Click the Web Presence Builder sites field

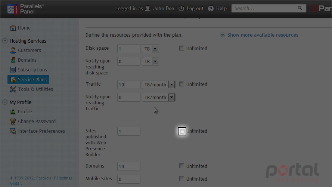point(129,131)
